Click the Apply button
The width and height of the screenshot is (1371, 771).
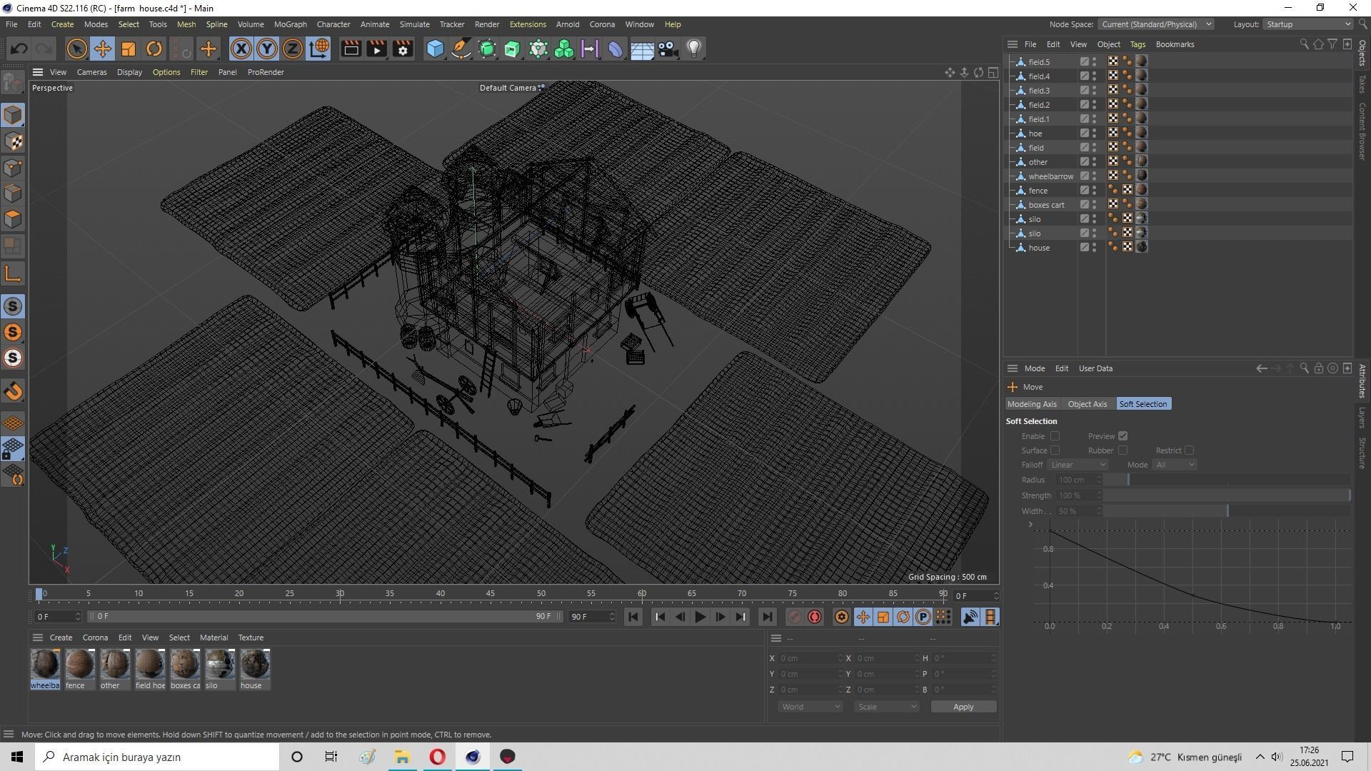tap(963, 707)
